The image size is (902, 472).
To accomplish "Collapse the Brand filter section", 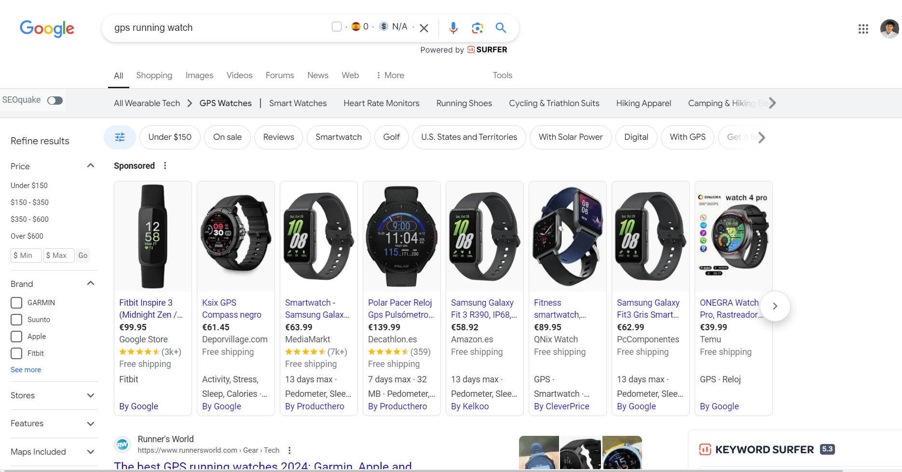I will (x=91, y=283).
